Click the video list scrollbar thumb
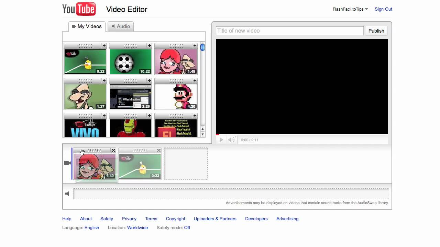The image size is (440, 247). 202,47
